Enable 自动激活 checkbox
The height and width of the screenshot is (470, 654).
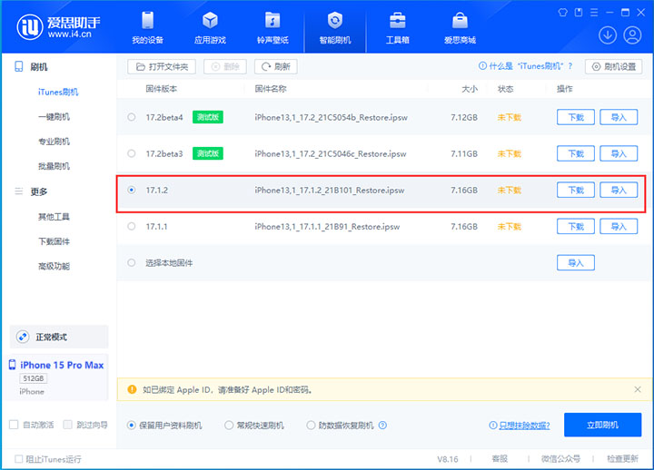(x=14, y=425)
